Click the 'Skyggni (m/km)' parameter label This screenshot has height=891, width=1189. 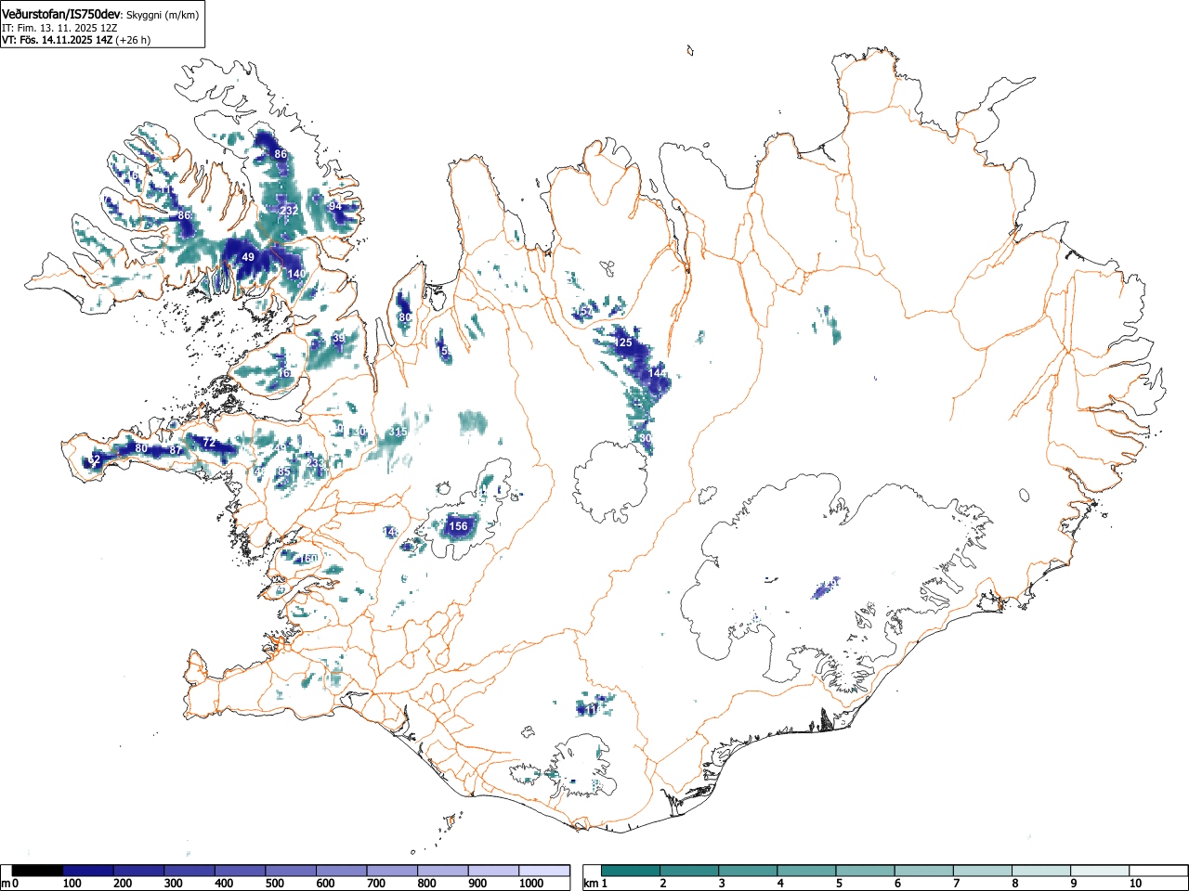pos(162,14)
